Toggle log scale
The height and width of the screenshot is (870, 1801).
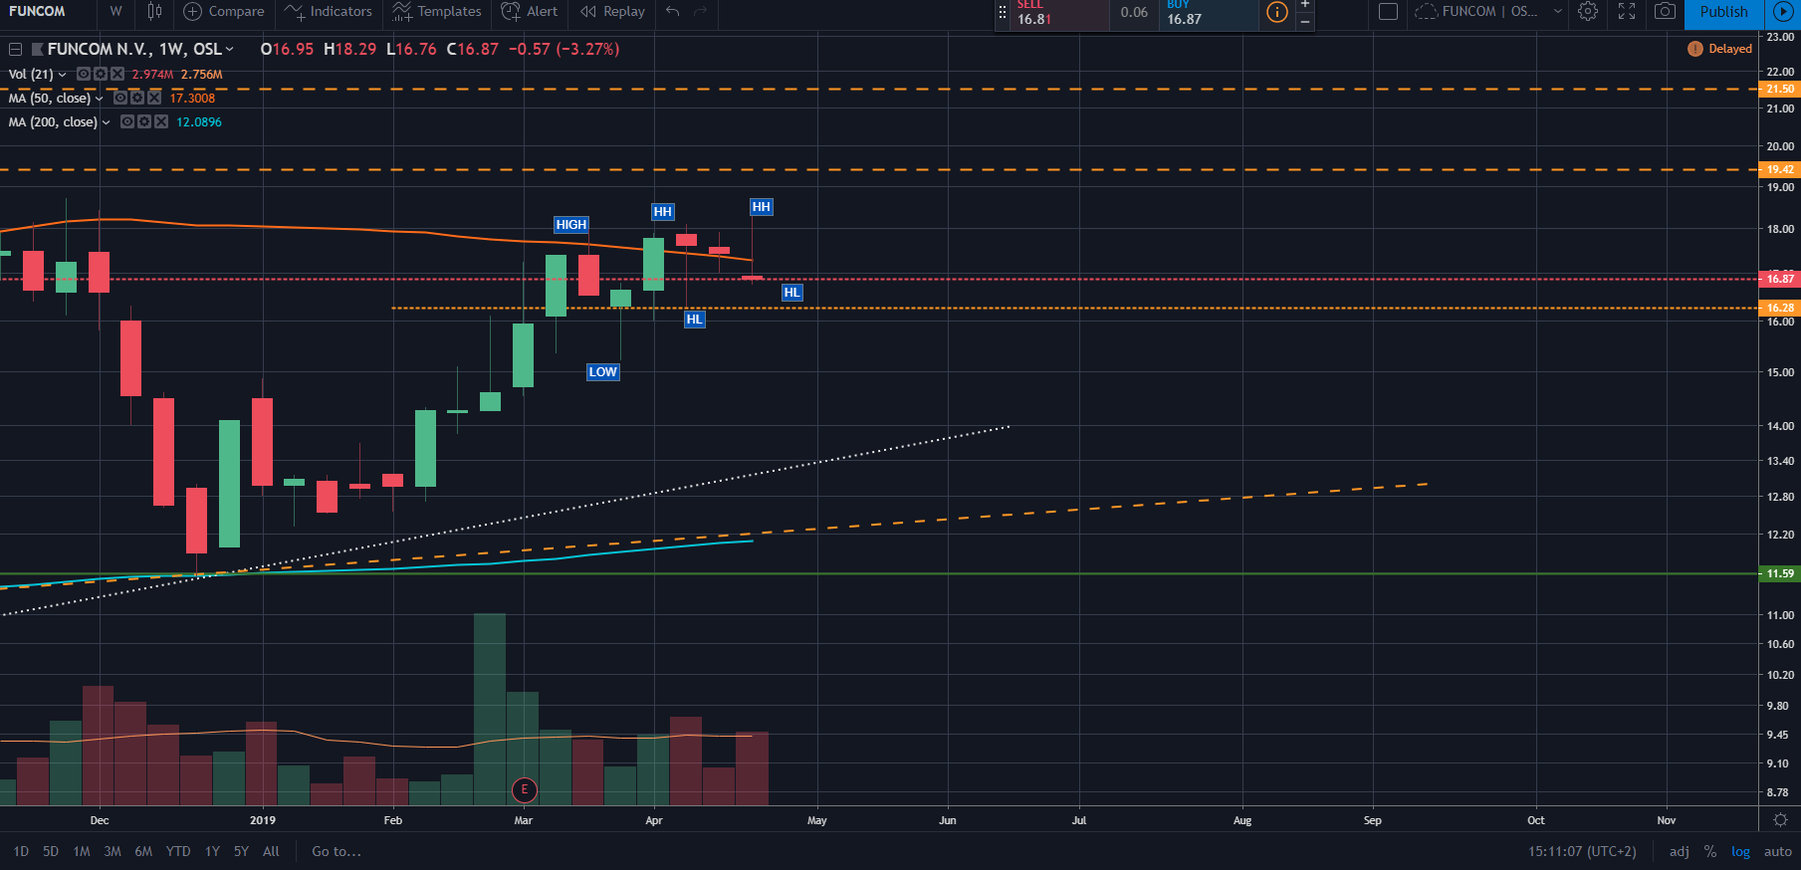[1740, 851]
